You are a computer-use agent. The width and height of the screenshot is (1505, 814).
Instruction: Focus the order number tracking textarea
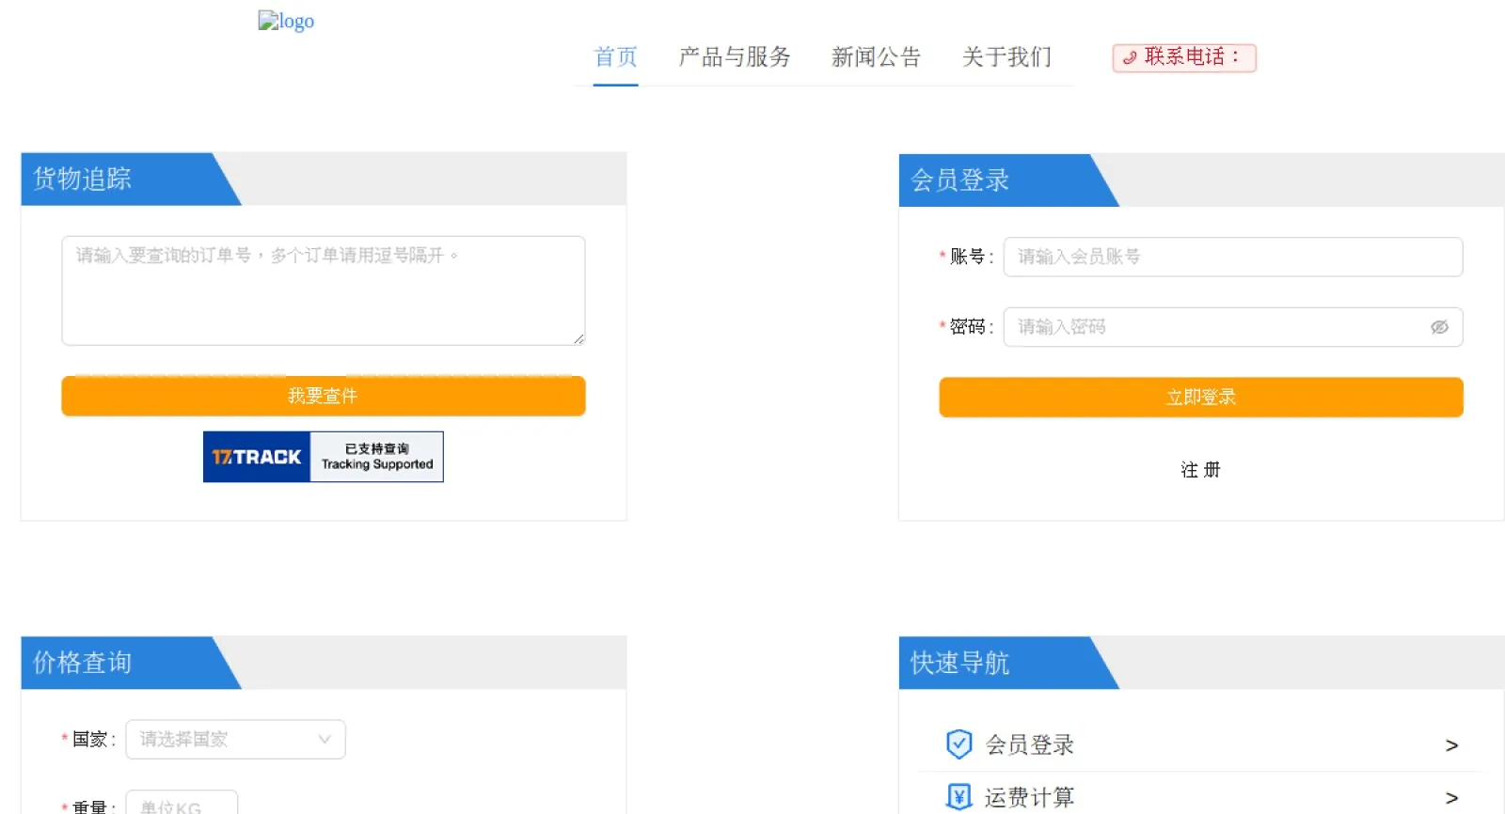point(323,290)
